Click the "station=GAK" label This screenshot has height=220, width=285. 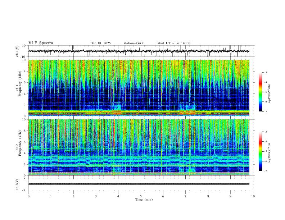coord(134,43)
